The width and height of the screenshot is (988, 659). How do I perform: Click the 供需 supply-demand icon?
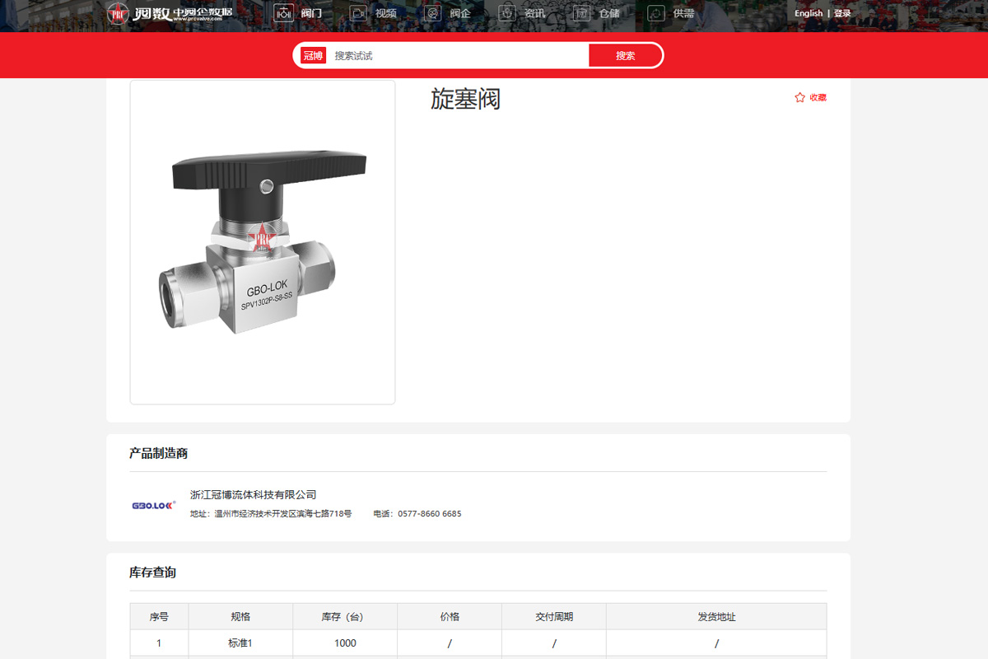(656, 13)
